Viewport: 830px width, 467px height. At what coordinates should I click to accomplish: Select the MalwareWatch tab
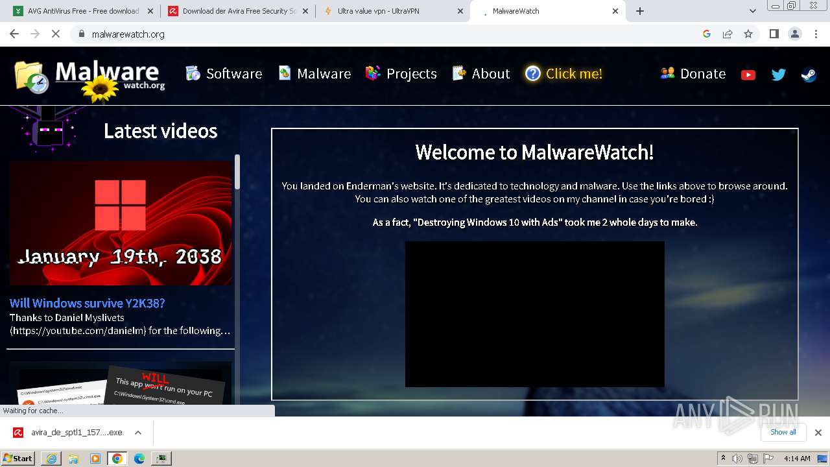pyautogui.click(x=547, y=11)
